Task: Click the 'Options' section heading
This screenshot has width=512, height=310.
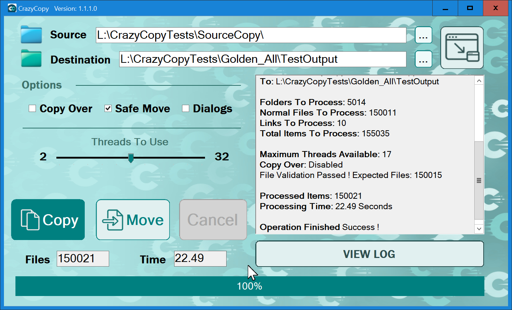Action: click(42, 85)
